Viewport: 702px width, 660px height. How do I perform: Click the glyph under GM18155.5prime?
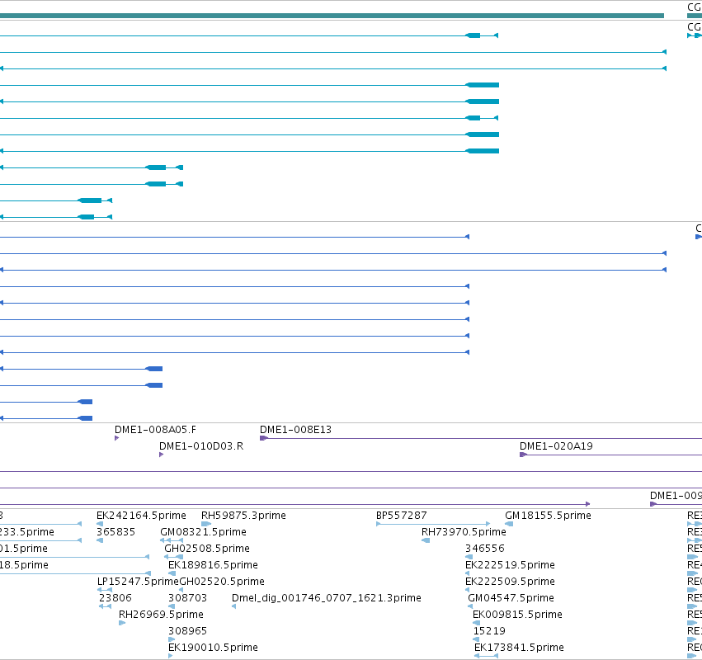coord(509,524)
